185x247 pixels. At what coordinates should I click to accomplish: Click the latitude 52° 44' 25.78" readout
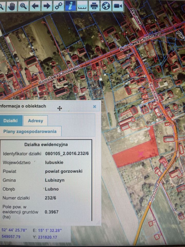coord(14,230)
